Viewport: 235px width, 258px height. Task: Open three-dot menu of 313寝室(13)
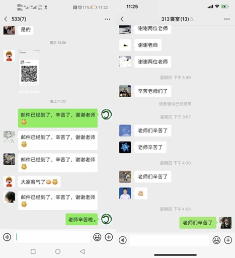[227, 19]
